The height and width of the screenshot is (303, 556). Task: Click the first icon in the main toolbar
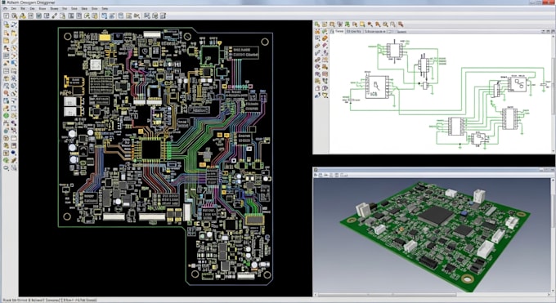[x=7, y=16]
